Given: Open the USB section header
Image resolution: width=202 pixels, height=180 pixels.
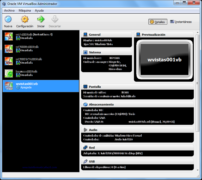Looking at the screenshot, I should 137,162.
